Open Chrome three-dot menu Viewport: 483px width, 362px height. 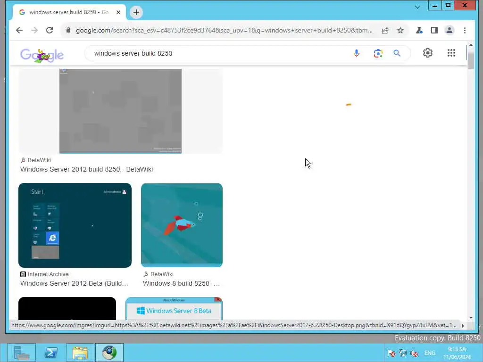tap(465, 30)
